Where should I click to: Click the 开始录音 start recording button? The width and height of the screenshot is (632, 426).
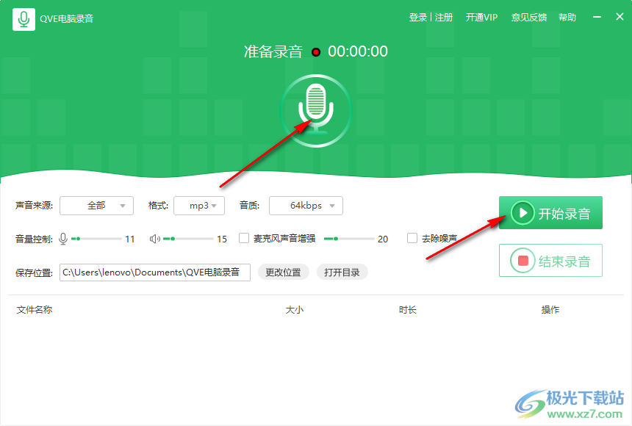coord(550,212)
